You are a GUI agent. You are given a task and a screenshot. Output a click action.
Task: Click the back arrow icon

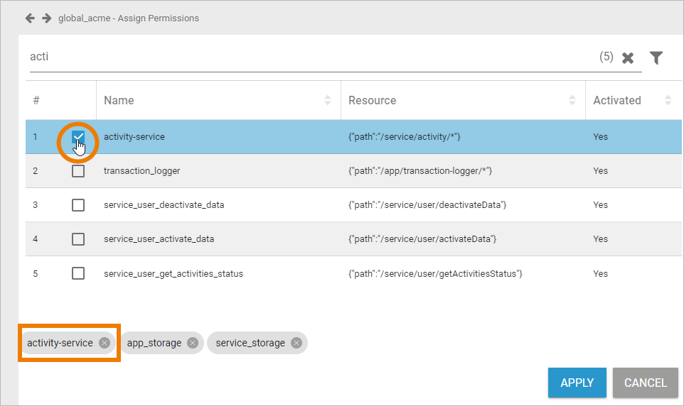tap(30, 18)
